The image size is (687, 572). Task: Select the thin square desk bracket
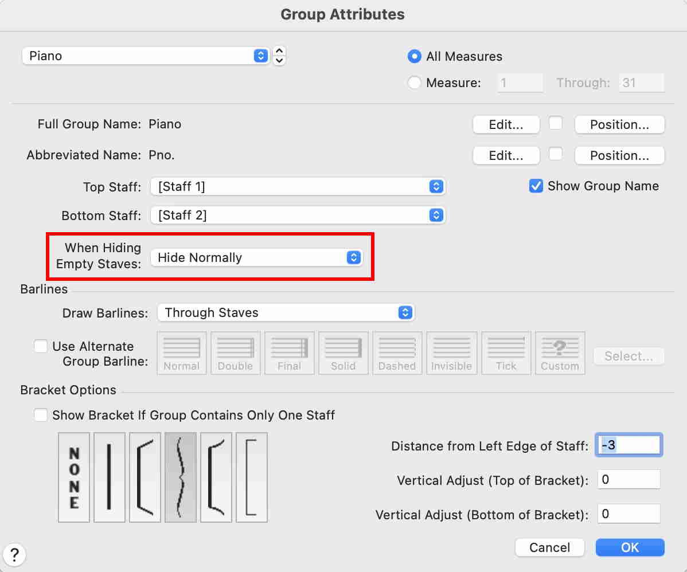click(252, 477)
